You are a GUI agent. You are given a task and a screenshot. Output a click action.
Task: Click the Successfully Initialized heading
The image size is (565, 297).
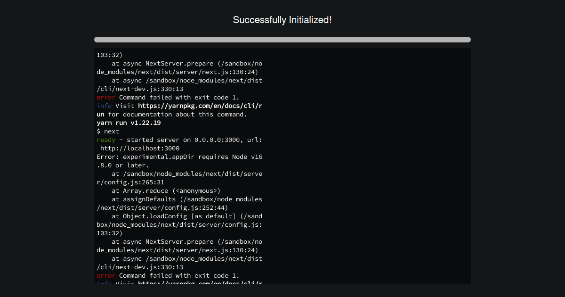(282, 20)
